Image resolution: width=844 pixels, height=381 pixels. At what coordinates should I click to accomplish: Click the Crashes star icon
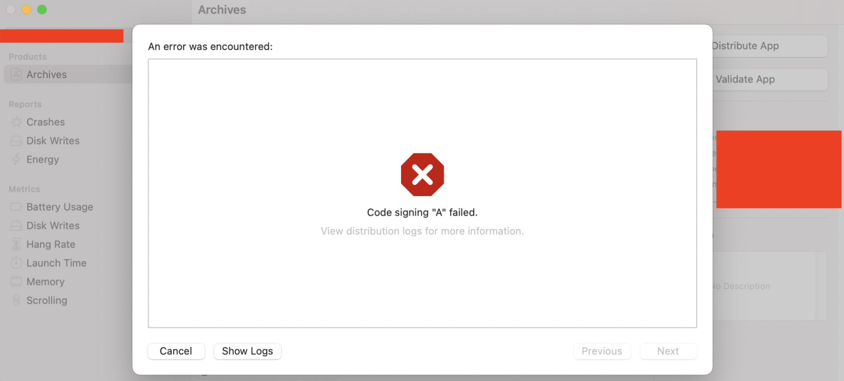point(16,122)
